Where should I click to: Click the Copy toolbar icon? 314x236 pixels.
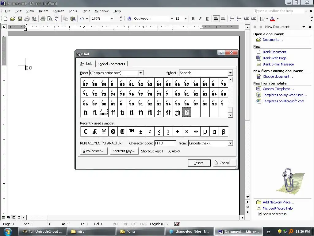tap(66, 19)
